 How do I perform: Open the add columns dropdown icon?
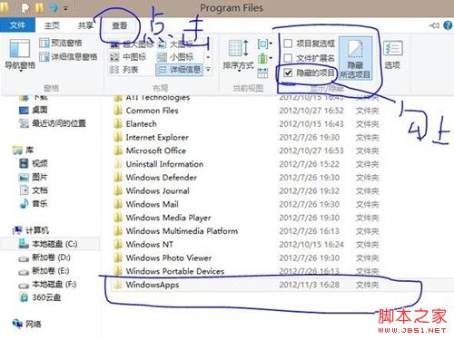point(264,58)
